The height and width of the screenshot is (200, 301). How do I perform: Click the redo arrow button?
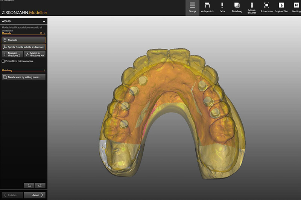40,185
